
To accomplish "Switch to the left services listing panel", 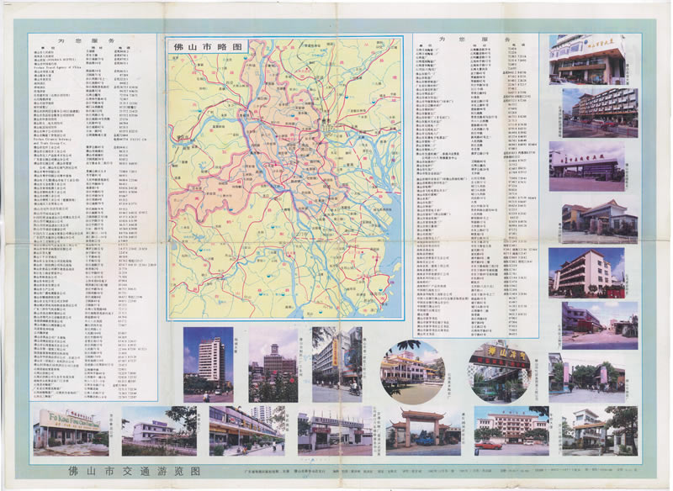I will coord(84,210).
